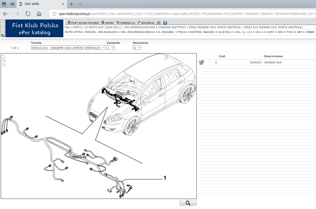
Task: Add part 51901517 to the cart
Action: 201,62
